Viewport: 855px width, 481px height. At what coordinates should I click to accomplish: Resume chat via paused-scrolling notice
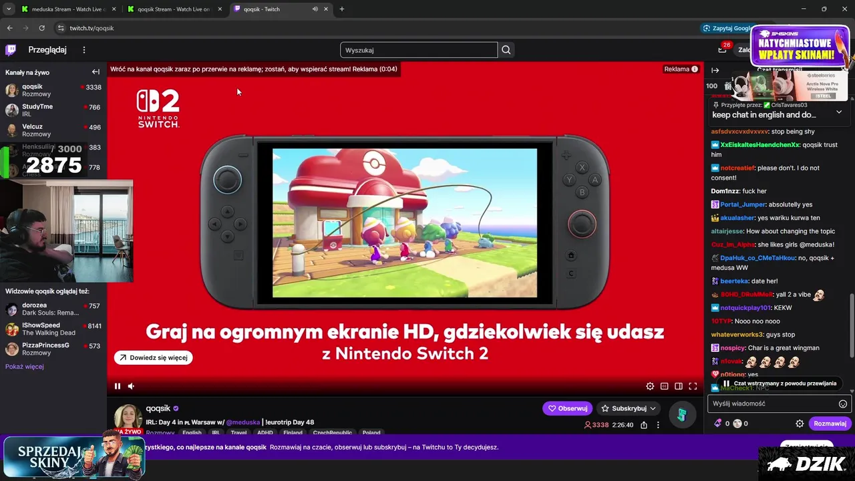[x=779, y=383]
